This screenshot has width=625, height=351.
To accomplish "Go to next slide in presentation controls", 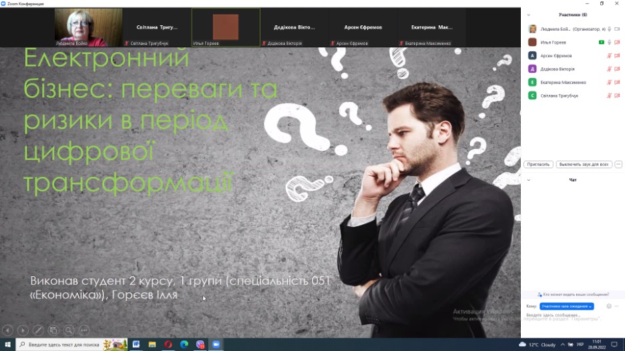I will (23, 330).
